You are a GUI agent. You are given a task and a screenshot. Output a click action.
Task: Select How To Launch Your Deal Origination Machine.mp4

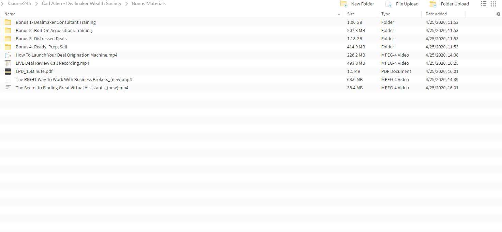click(67, 55)
